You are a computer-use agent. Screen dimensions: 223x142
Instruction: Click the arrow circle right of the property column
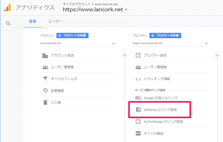click(x=217, y=55)
